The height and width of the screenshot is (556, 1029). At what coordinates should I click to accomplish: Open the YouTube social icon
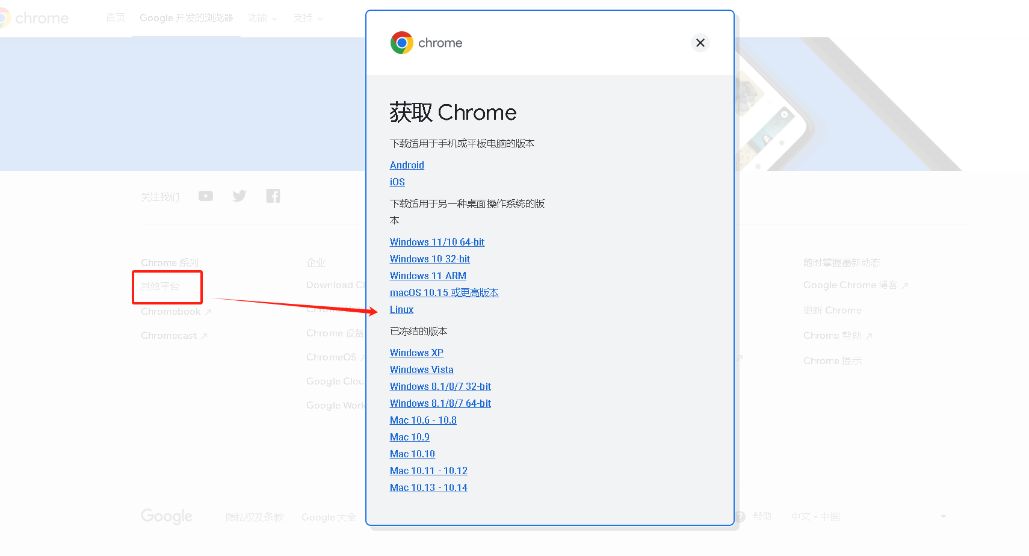click(206, 196)
